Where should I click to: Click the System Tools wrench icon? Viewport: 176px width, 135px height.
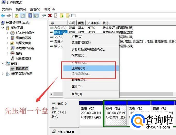click(7, 28)
